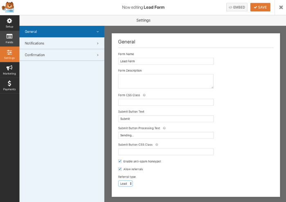
Task: Expand the Confirmation settings section
Action: tap(62, 55)
